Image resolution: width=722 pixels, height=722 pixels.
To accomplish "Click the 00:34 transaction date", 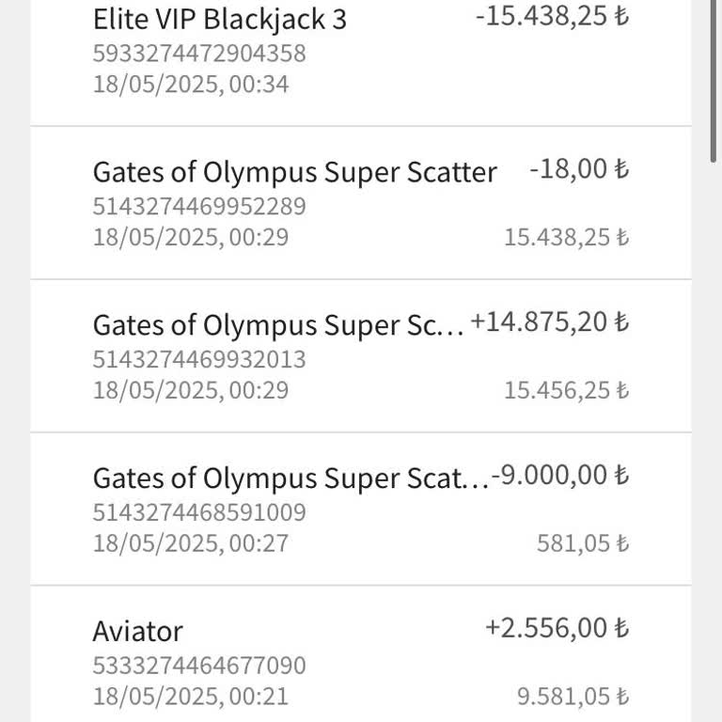I will (x=191, y=85).
